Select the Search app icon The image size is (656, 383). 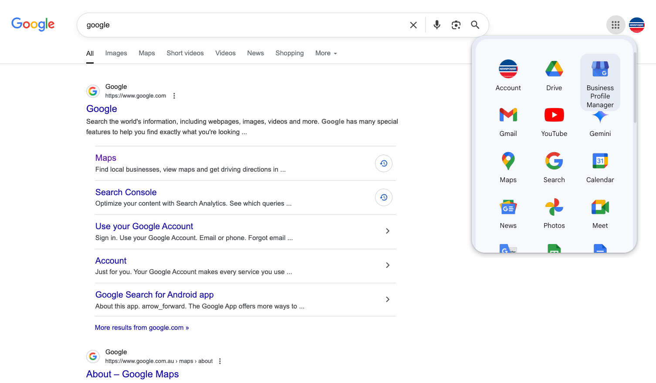554,168
